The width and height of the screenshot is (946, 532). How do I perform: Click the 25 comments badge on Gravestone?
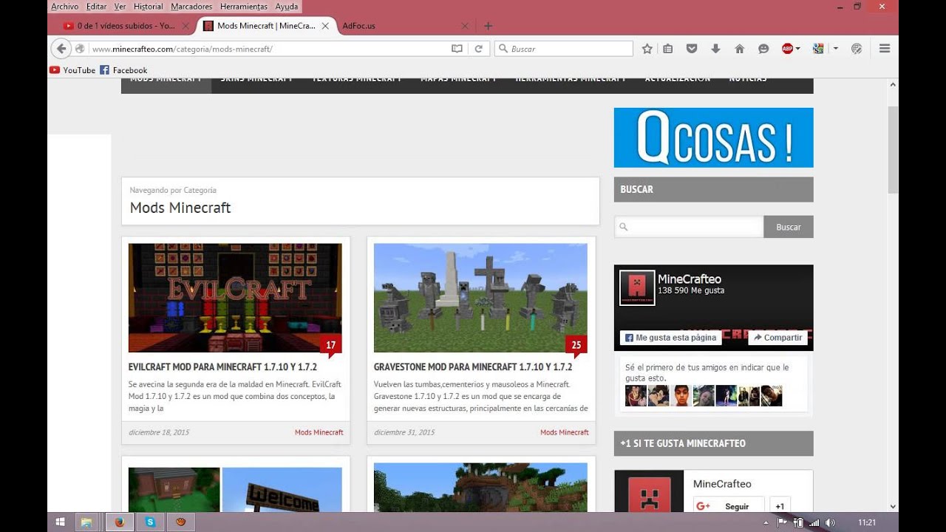[576, 345]
